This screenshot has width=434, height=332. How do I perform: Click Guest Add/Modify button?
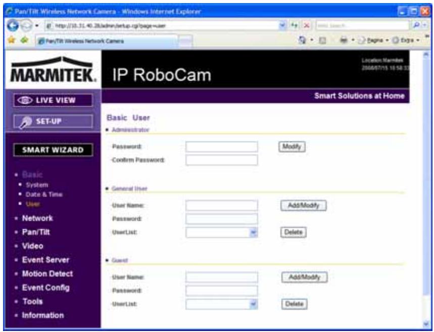click(x=305, y=277)
